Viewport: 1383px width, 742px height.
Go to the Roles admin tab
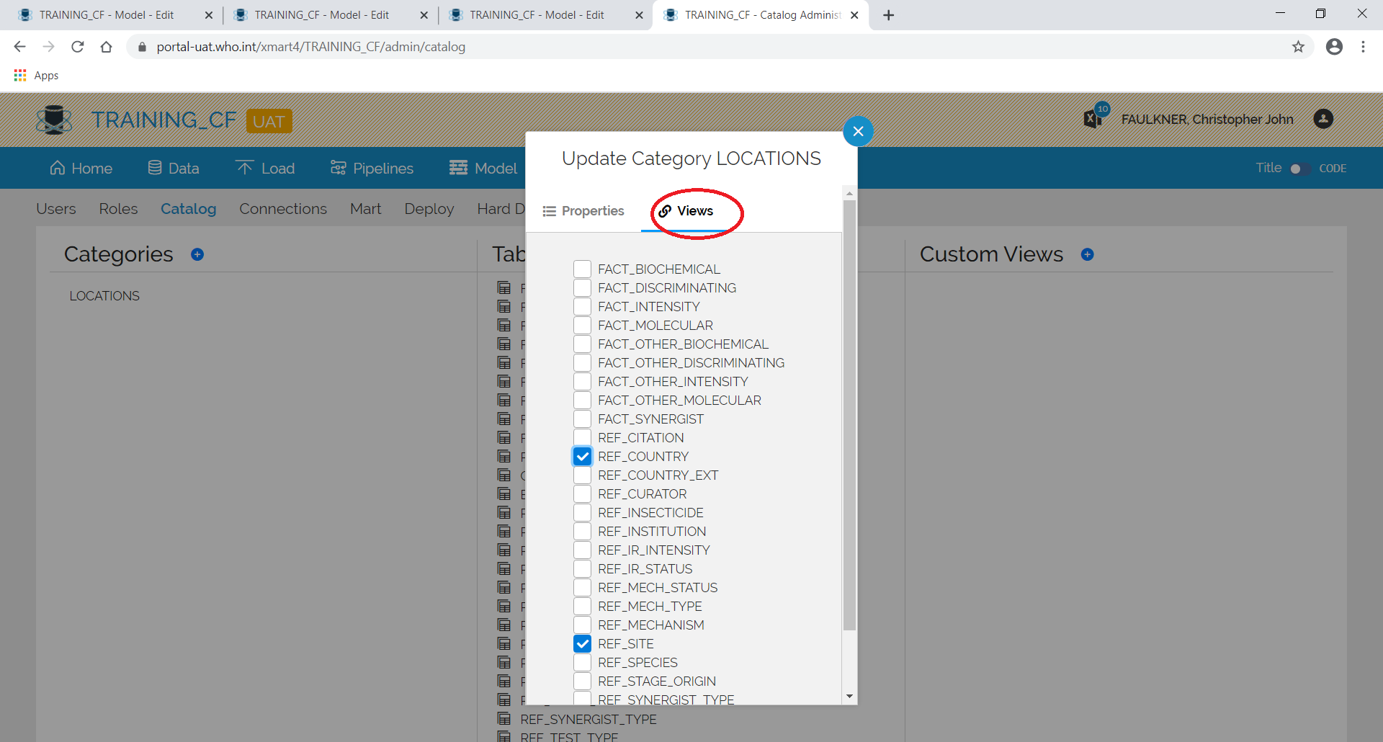coord(118,209)
